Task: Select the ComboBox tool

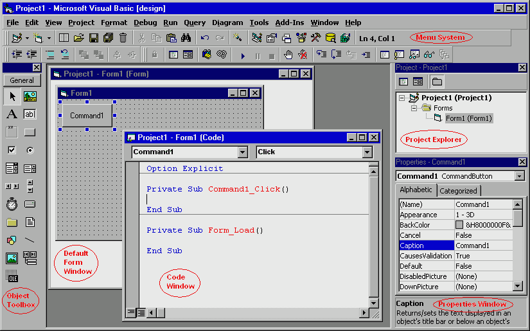Action: tap(12, 168)
